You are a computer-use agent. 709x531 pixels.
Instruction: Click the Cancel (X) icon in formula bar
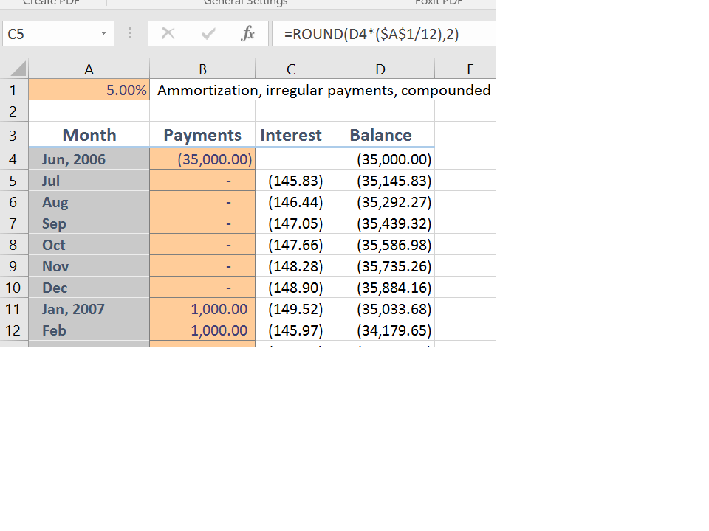coord(168,33)
